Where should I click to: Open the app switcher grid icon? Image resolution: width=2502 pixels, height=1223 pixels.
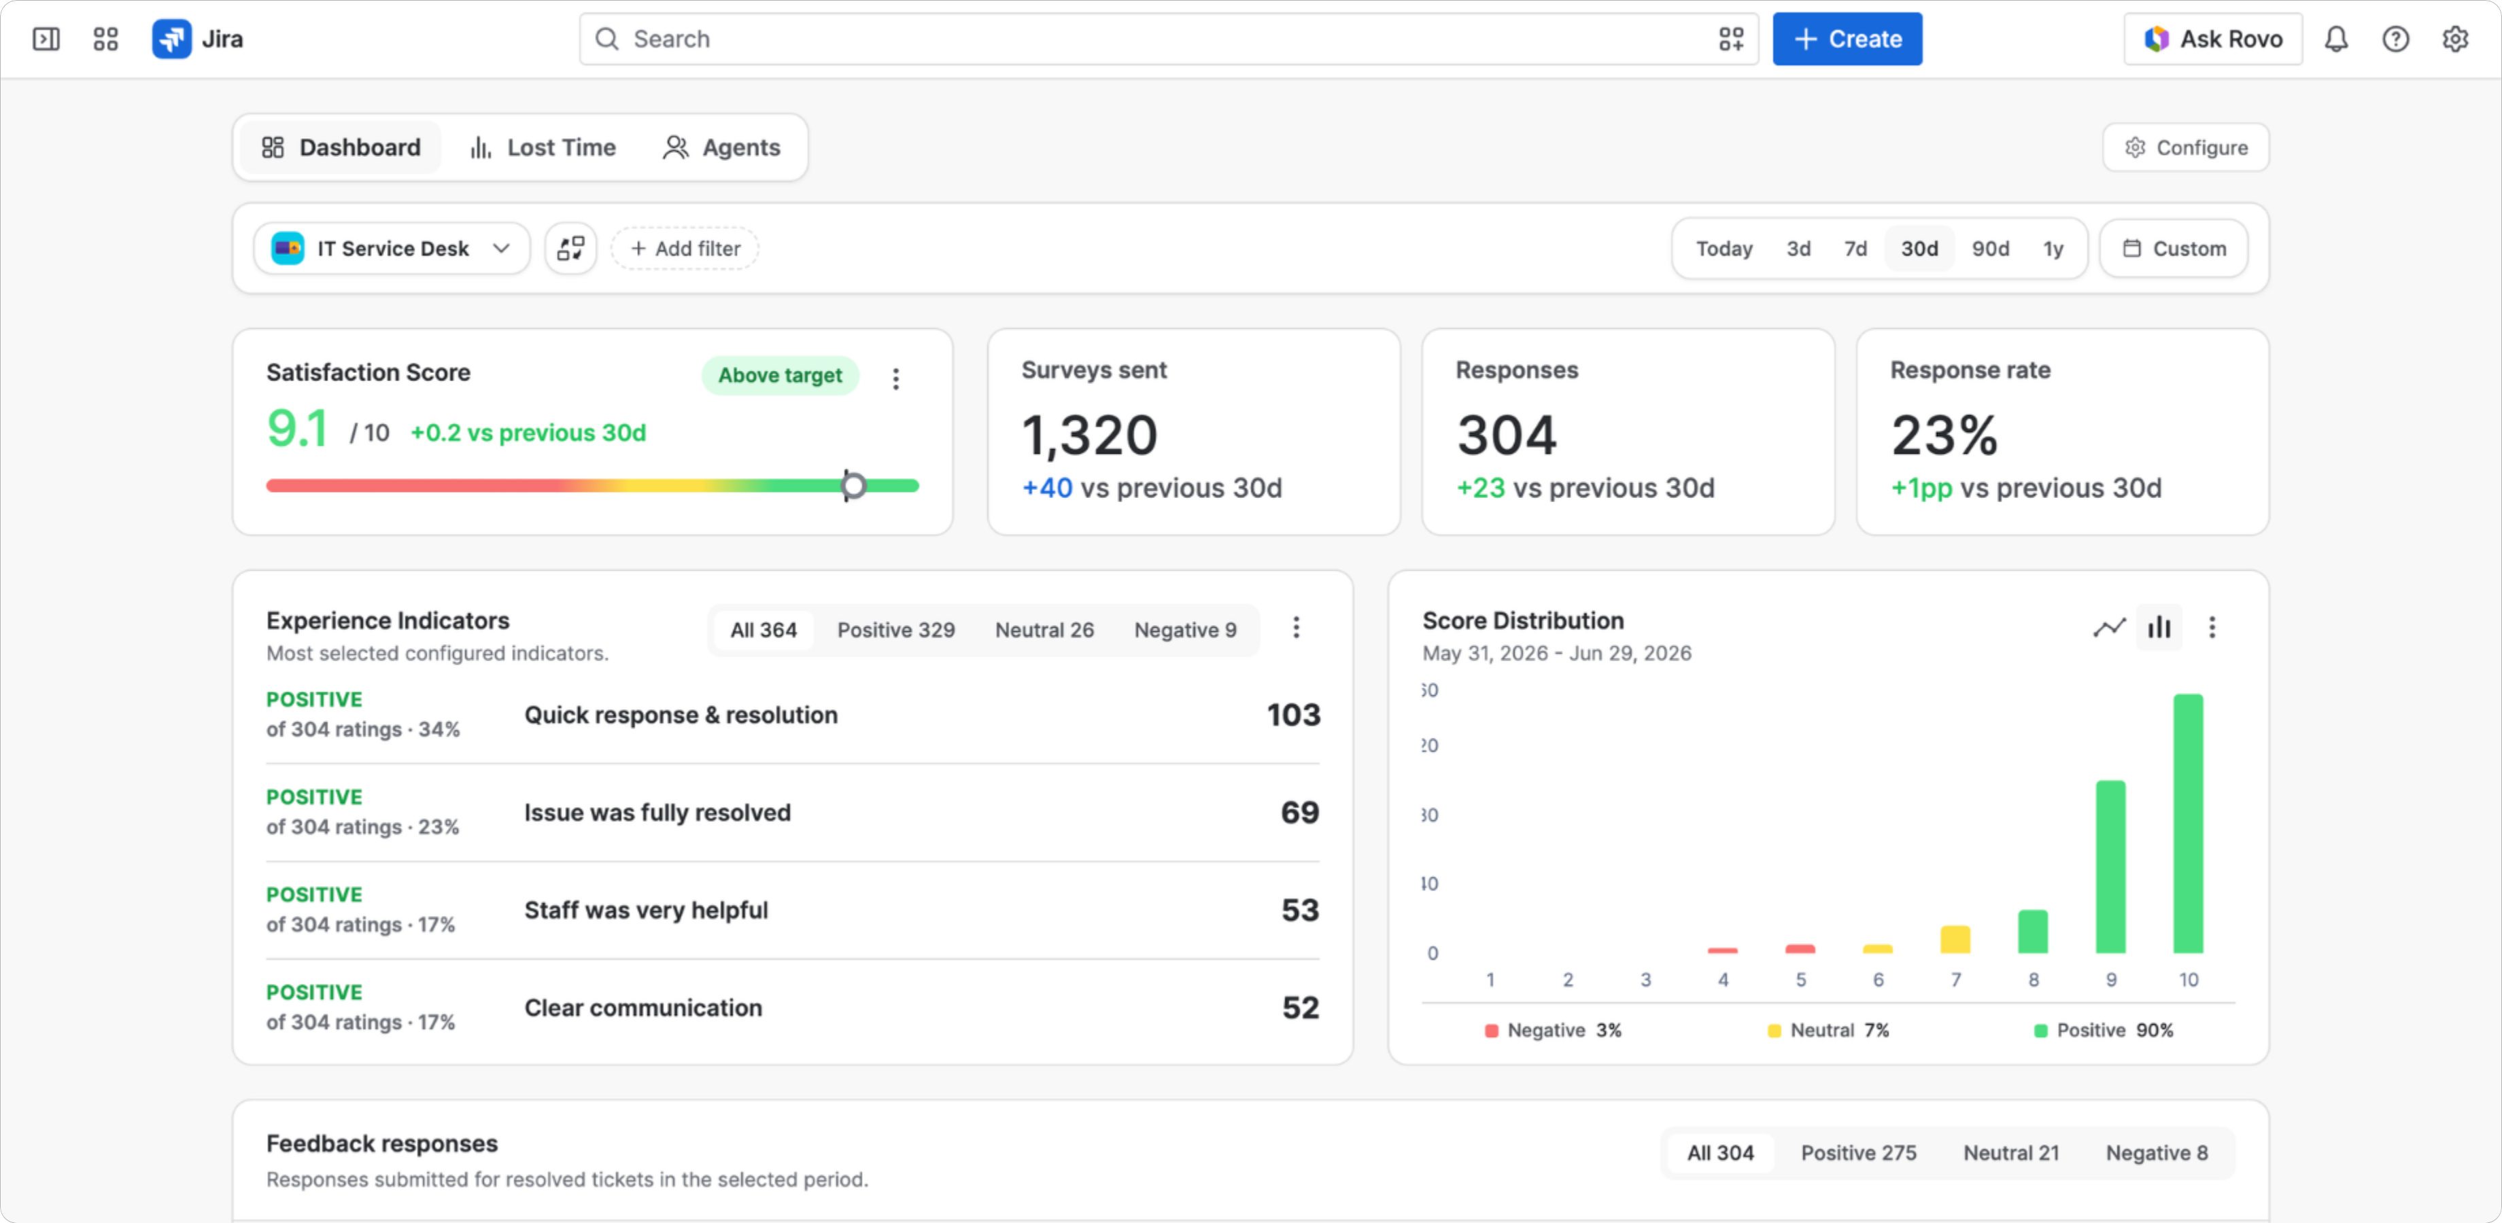coord(105,39)
